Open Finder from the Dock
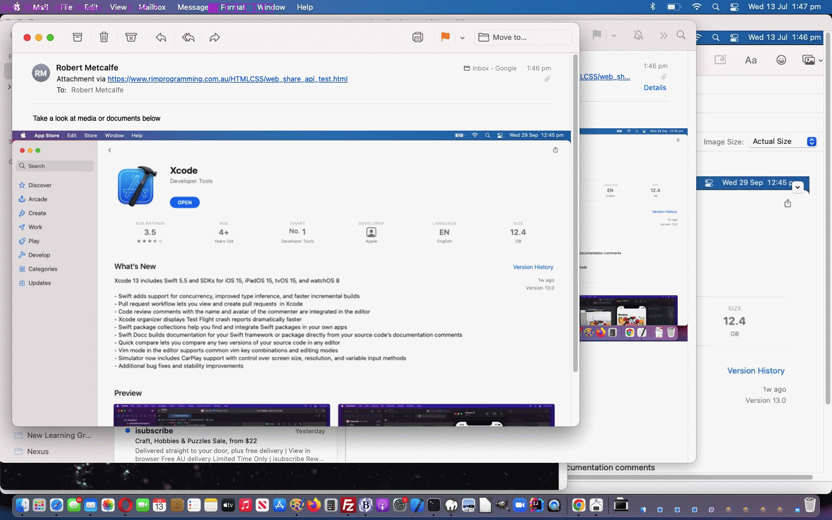This screenshot has width=832, height=520. [x=22, y=505]
